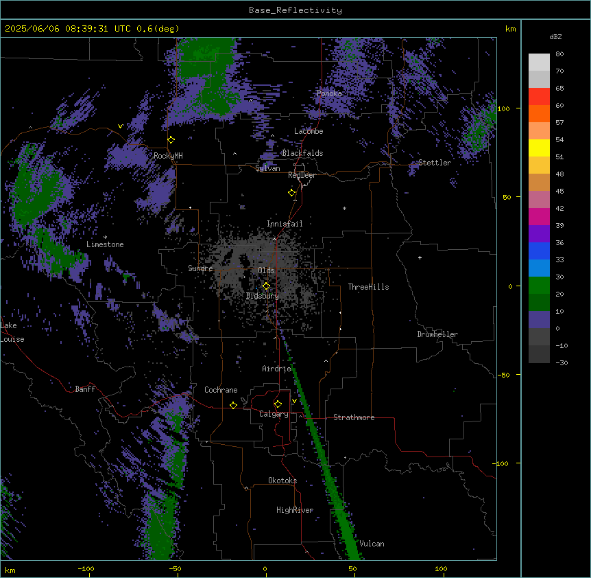The width and height of the screenshot is (591, 578).
Task: Click the yellow 54 dBZ legend swatch
Action: click(539, 148)
